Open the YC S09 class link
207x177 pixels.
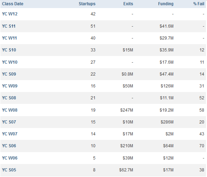(9, 74)
